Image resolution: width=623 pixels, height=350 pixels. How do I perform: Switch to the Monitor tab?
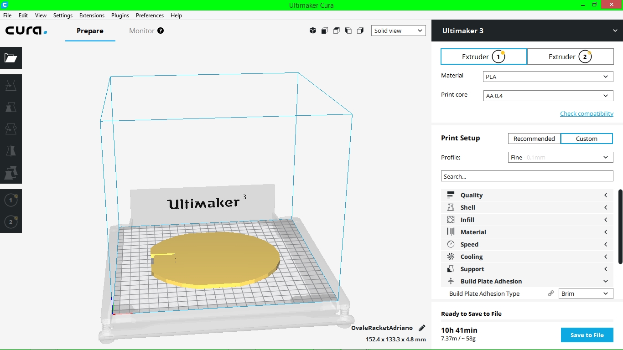pyautogui.click(x=142, y=31)
